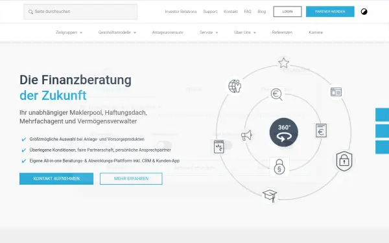The image size is (389, 243).
Task: Select the graduation cap icon
Action: [x=270, y=196]
